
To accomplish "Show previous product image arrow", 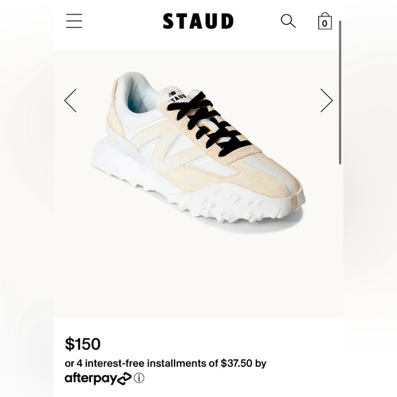I will coord(71,101).
